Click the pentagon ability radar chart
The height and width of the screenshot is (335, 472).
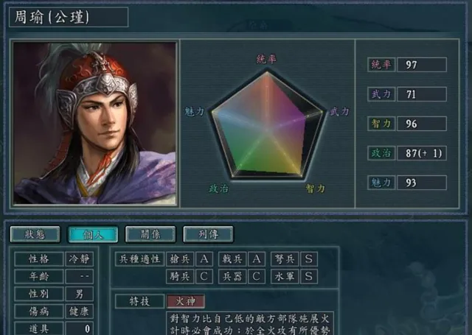click(x=267, y=124)
